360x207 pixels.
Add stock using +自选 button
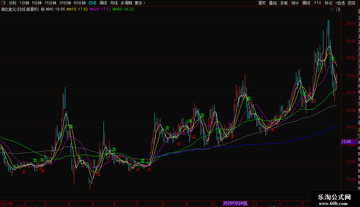coord(340,3)
